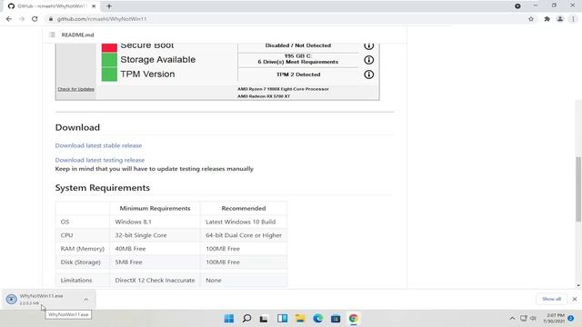This screenshot has height=327, width=582.
Task: Click the 'AMD Radeon RX 5700 XT' text
Action: [x=264, y=96]
